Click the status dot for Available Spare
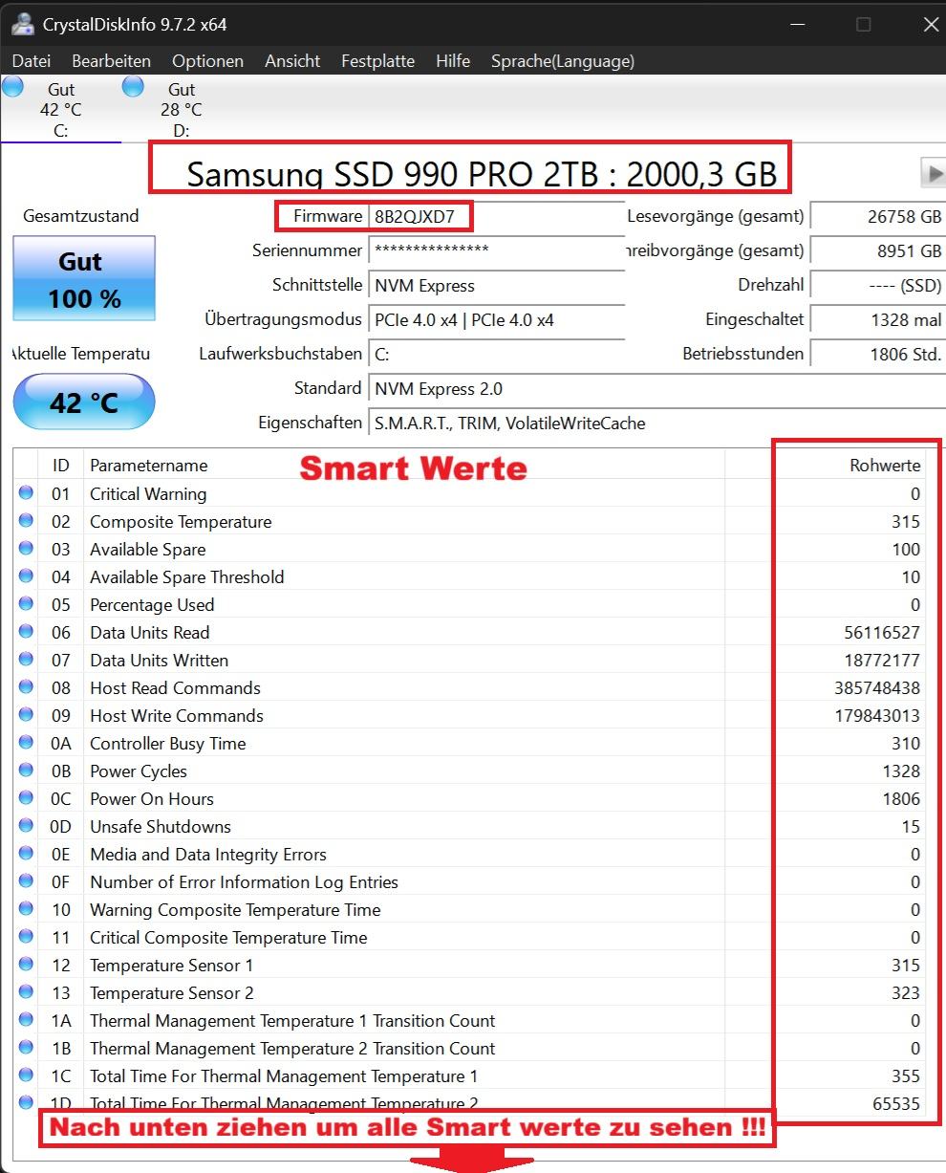The height and width of the screenshot is (1173, 946). pos(26,549)
